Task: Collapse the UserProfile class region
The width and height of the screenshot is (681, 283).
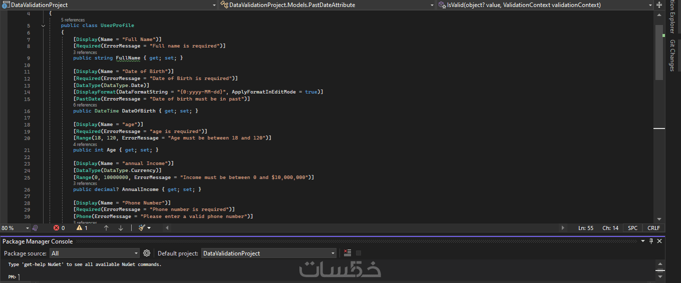Action: click(43, 25)
